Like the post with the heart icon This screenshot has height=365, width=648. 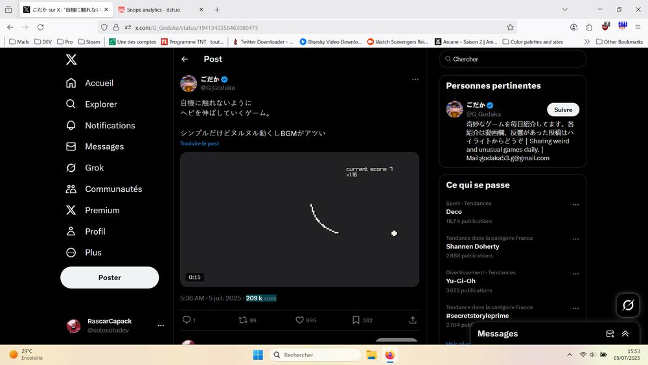coord(299,320)
